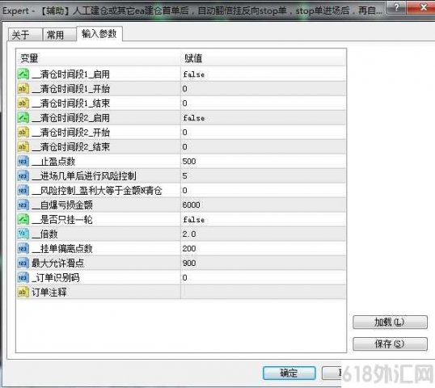435x388 pixels.
Task: Click the 保存 (S) button
Action: pos(390,344)
